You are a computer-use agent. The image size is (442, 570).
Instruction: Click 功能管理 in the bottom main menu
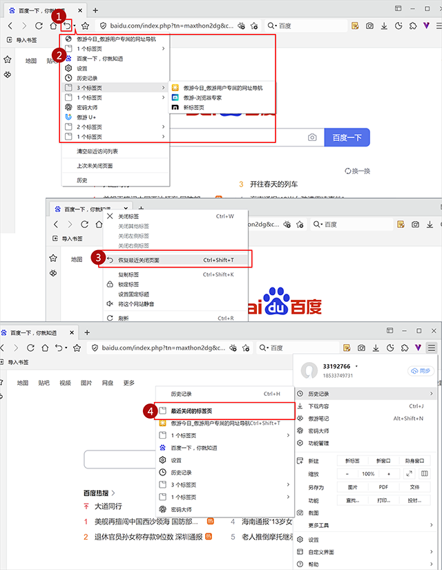[x=365, y=443]
